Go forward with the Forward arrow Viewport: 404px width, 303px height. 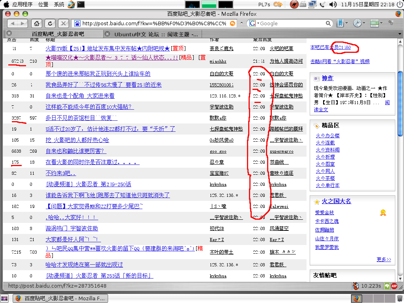pos(22,23)
